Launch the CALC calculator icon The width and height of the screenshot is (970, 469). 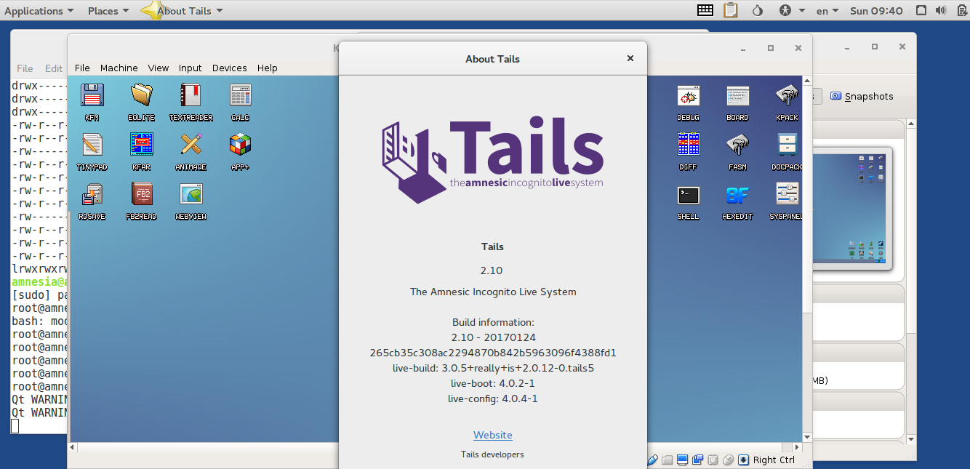(x=240, y=96)
